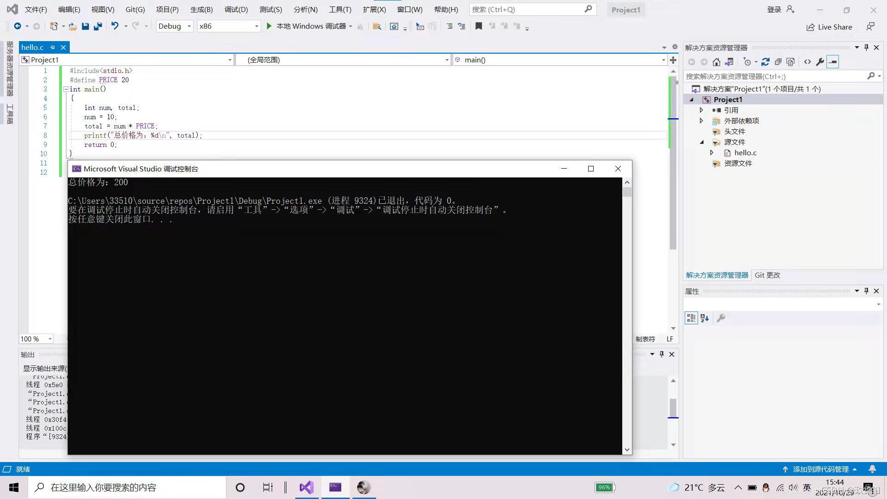
Task: Open the x86 platform dropdown
Action: (228, 26)
